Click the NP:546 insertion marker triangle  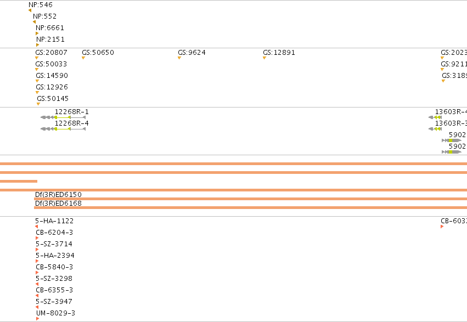30,10
